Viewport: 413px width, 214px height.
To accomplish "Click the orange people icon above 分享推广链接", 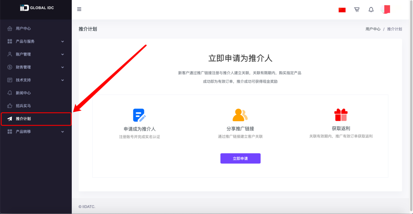I will pyautogui.click(x=240, y=113).
